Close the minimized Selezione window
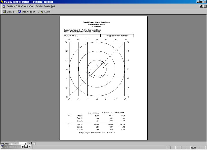The width and height of the screenshot is (207, 150). point(30,147)
